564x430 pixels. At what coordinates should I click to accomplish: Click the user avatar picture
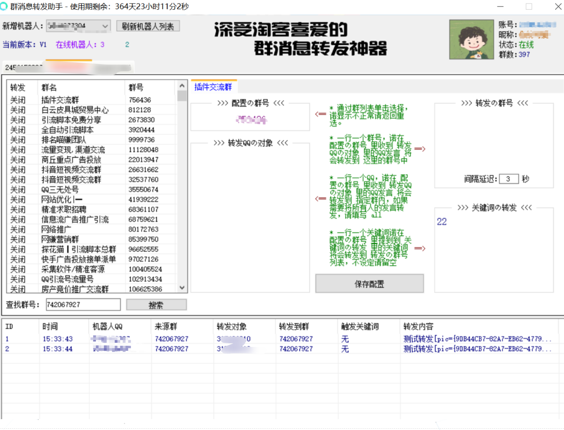point(471,40)
